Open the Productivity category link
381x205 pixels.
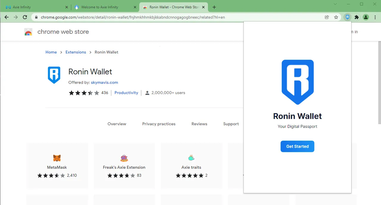click(126, 93)
